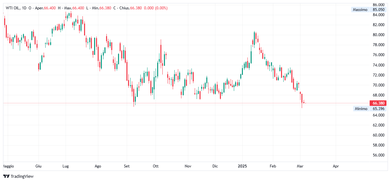Click the Lug month label

[66, 166]
